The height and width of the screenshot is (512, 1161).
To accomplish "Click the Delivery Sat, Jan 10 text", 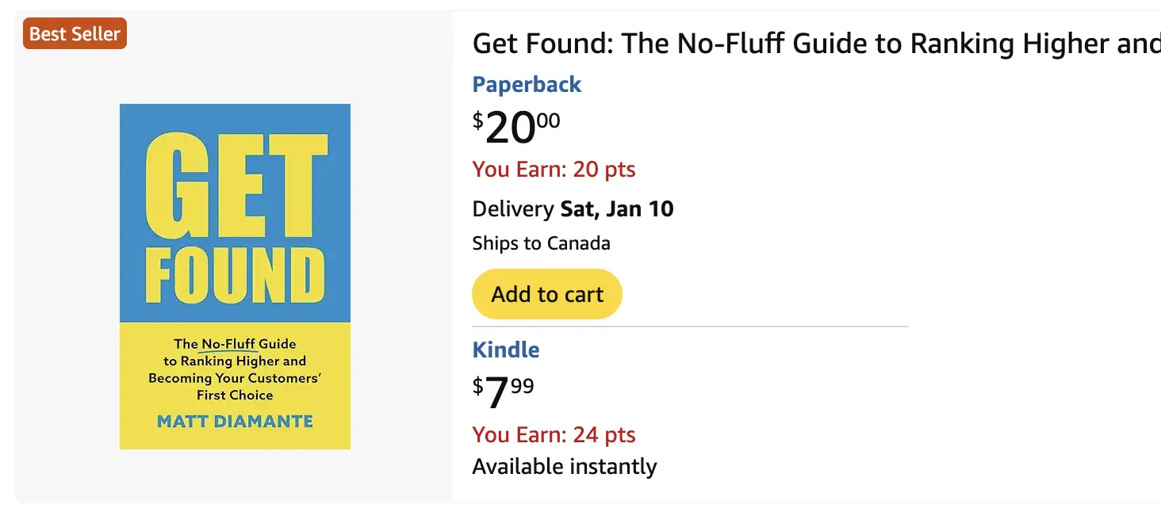I will tap(573, 208).
